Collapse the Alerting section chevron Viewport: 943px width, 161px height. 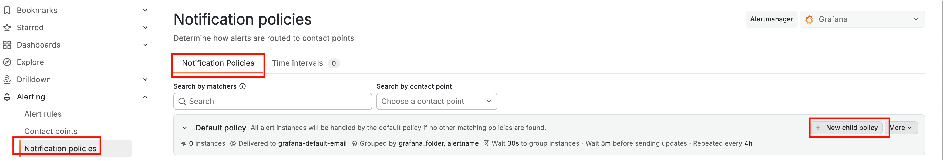(x=145, y=97)
